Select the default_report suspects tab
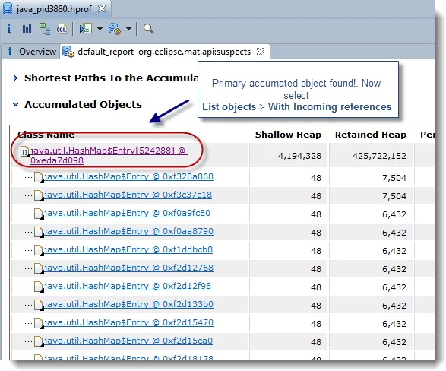 (164, 52)
